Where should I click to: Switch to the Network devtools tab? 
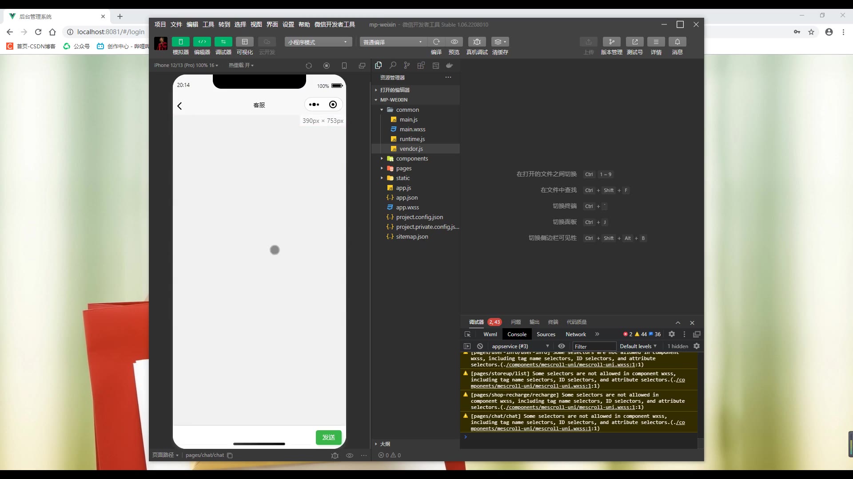coord(575,334)
